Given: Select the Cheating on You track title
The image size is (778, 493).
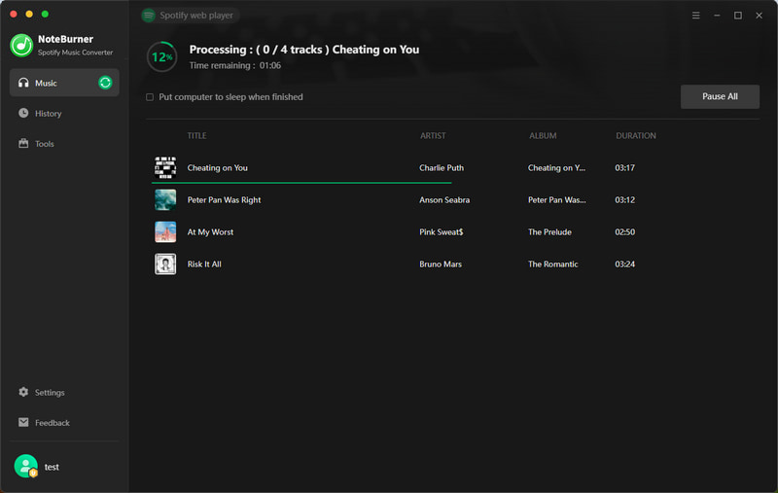Looking at the screenshot, I should 217,167.
